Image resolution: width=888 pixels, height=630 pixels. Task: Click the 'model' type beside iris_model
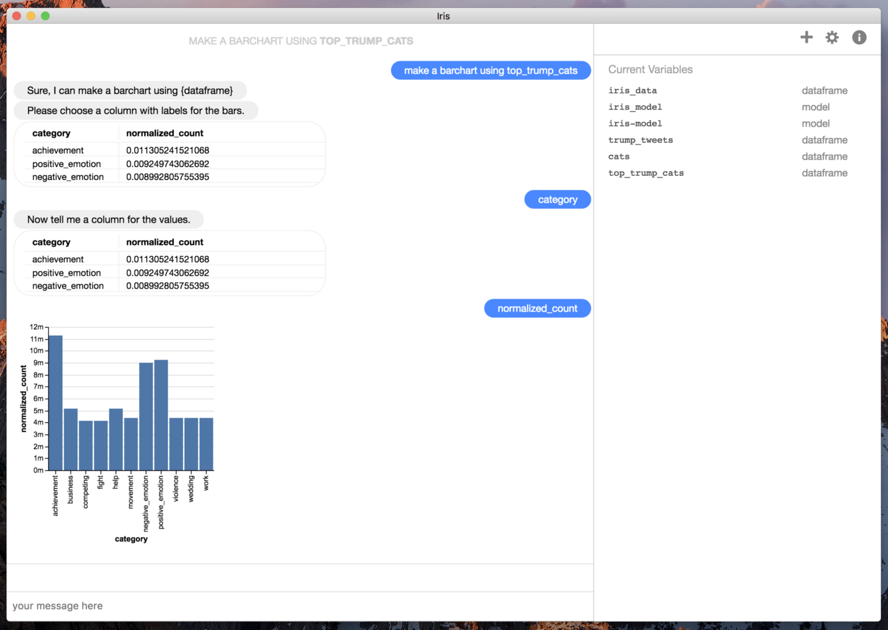click(816, 107)
